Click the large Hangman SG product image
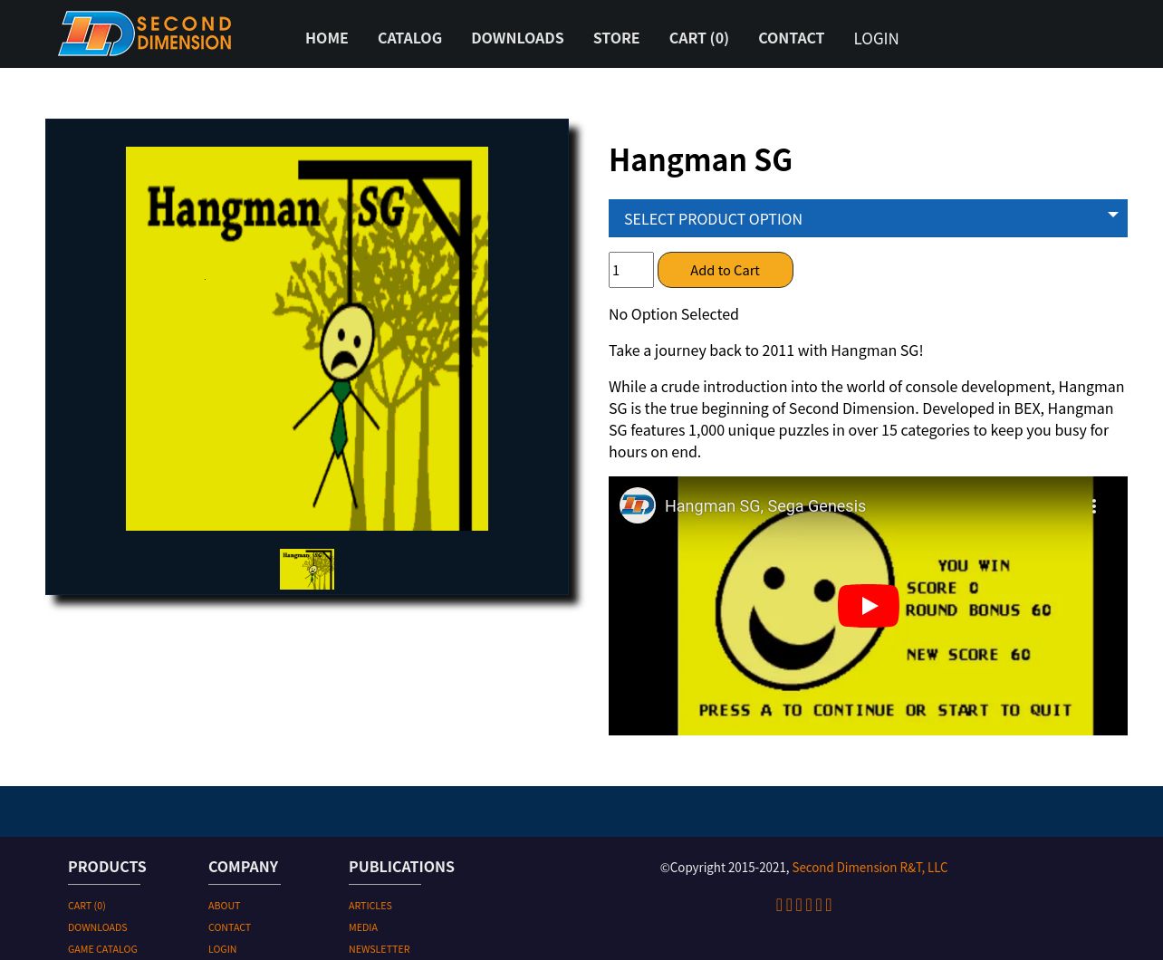 point(307,339)
